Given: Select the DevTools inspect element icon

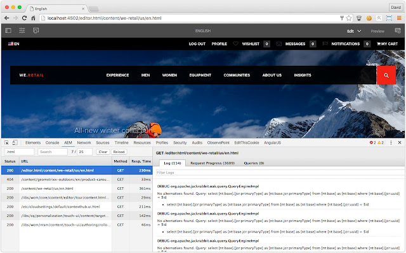Looking at the screenshot, I should point(7,142).
